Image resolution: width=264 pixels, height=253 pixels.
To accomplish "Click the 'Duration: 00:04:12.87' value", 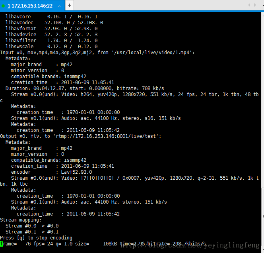I will 35,88.
